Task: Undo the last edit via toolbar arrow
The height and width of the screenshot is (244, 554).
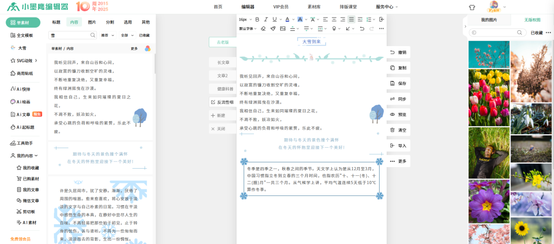Action: point(362,29)
